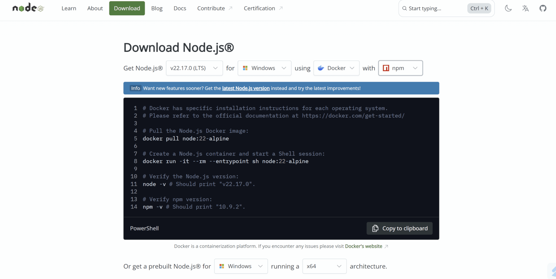Click the chevron on the version dropdown
Viewport: 556px width, 279px height.
[215, 68]
